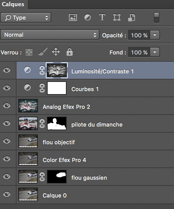Image resolution: width=174 pixels, height=209 pixels.
Task: Lock transparent pixels checkerboard icon
Action: tap(29, 52)
